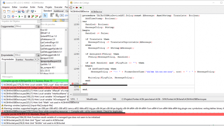Click the code editor horizontal scrollbar
The height and width of the screenshot is (126, 224).
click(80, 94)
